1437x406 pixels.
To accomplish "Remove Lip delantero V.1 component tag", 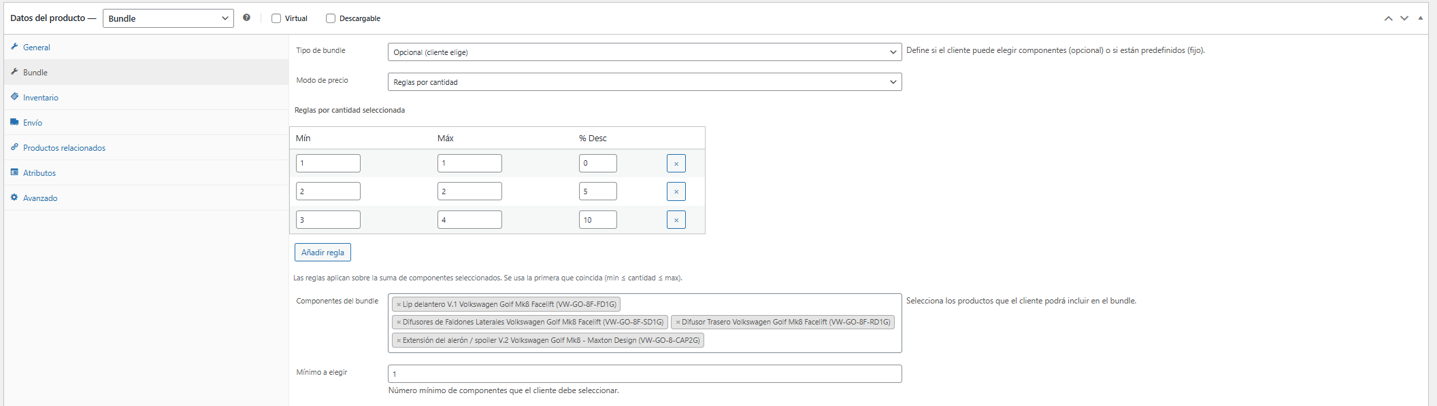I will pos(399,305).
